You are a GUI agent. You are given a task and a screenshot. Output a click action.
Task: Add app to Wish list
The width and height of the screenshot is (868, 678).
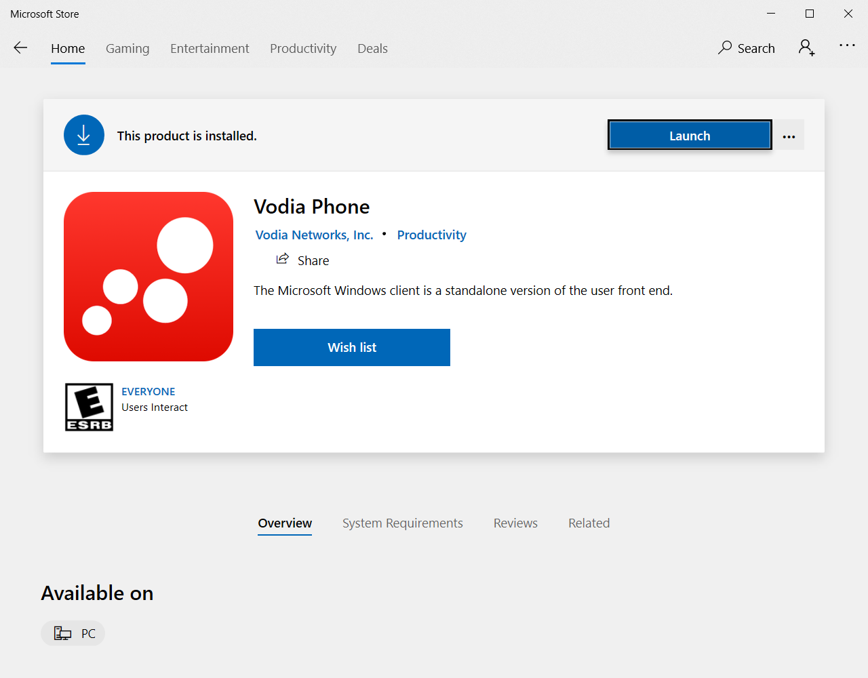(352, 347)
